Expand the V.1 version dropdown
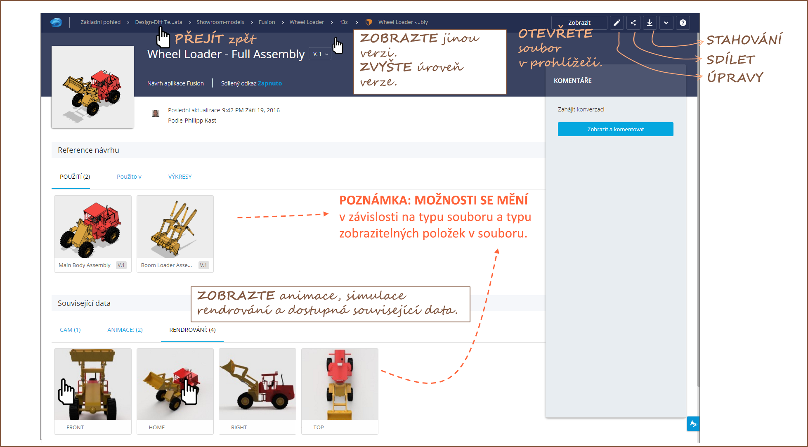 tap(320, 54)
